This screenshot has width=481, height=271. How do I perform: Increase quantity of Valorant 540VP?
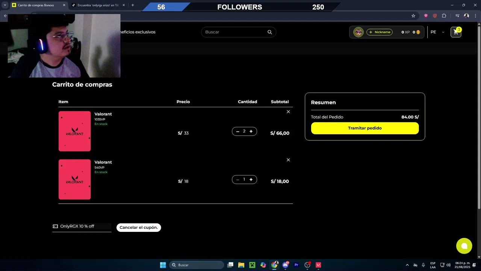pyautogui.click(x=251, y=180)
